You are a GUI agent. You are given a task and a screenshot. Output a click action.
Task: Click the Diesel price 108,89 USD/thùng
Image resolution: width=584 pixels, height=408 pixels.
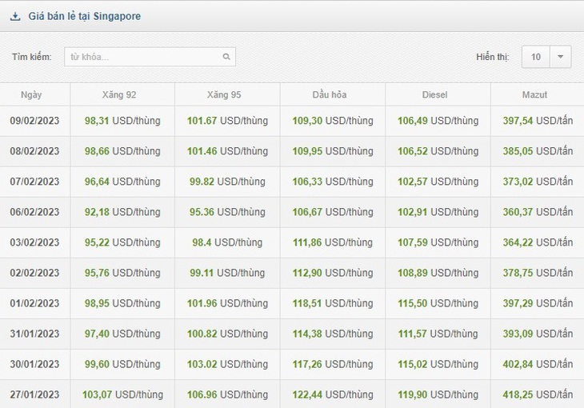pyautogui.click(x=438, y=273)
